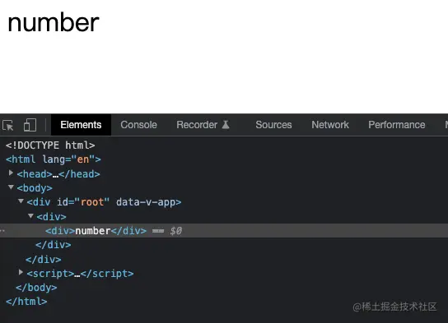Expand the collapsed head element
The height and width of the screenshot is (323, 448).
tap(11, 173)
